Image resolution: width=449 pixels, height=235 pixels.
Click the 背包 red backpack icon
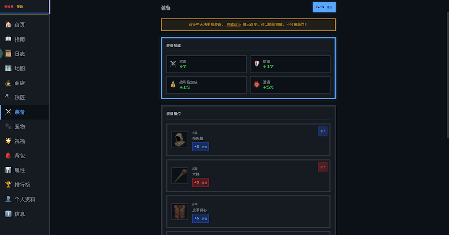tap(8, 156)
